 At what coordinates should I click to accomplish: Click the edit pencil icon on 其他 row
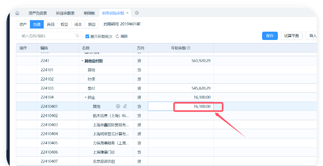125,106
